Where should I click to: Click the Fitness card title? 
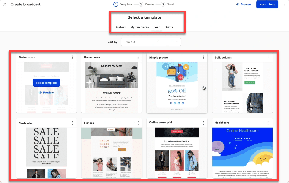tap(89, 123)
